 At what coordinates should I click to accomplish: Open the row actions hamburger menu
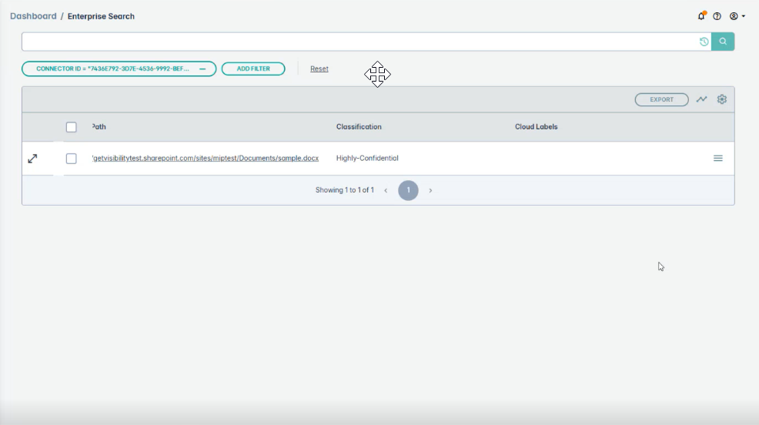[718, 159]
